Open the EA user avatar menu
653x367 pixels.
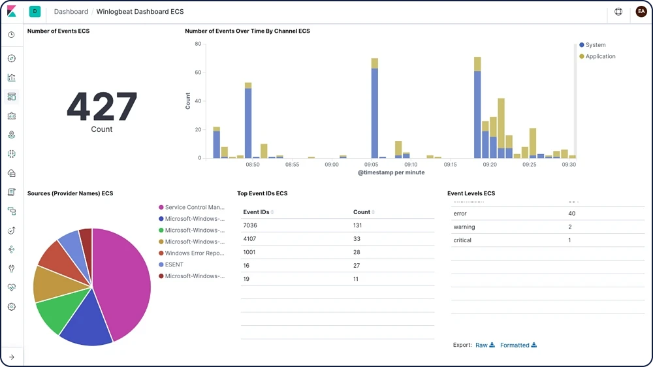click(x=641, y=12)
